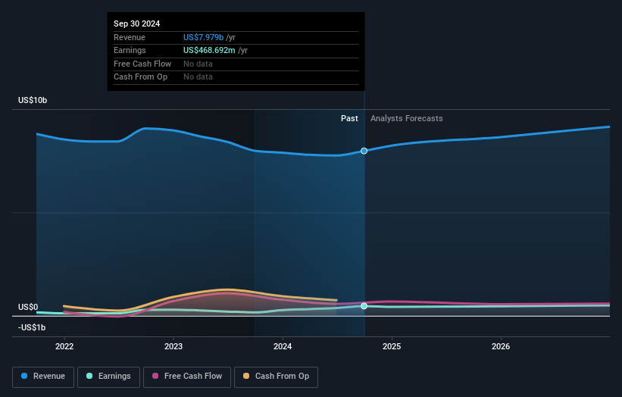Click the Revenue tooltip row label
The image size is (622, 397).
click(130, 37)
